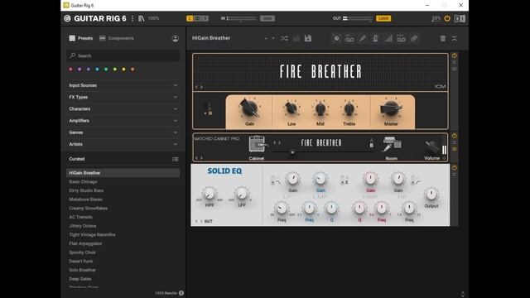
Task: Select the Basic Chicago preset
Action: pos(83,182)
